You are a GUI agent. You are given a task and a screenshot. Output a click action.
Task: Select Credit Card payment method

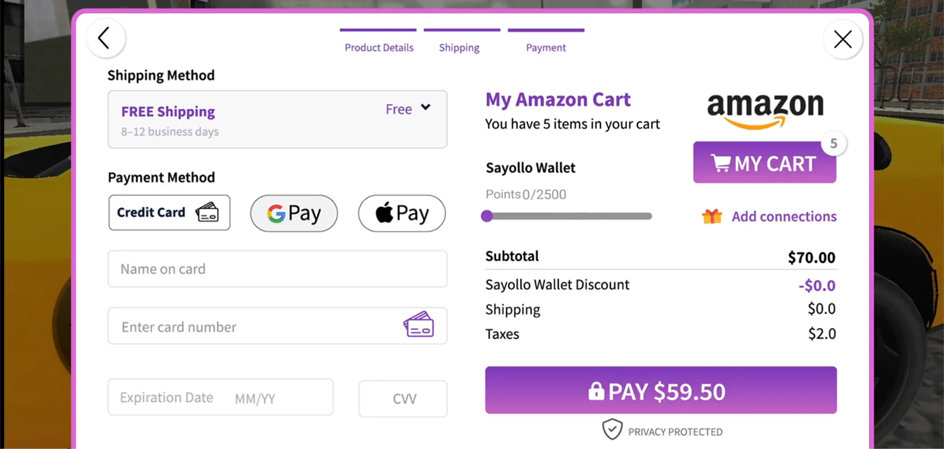169,213
